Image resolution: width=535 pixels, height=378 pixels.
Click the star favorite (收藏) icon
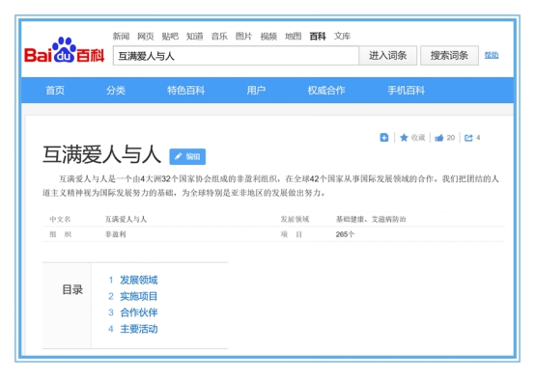click(x=404, y=137)
